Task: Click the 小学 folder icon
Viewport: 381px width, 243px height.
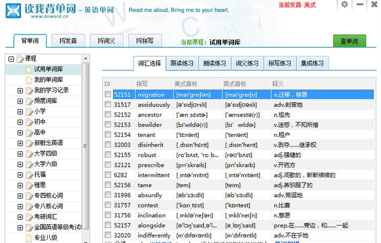Action: (x=29, y=112)
